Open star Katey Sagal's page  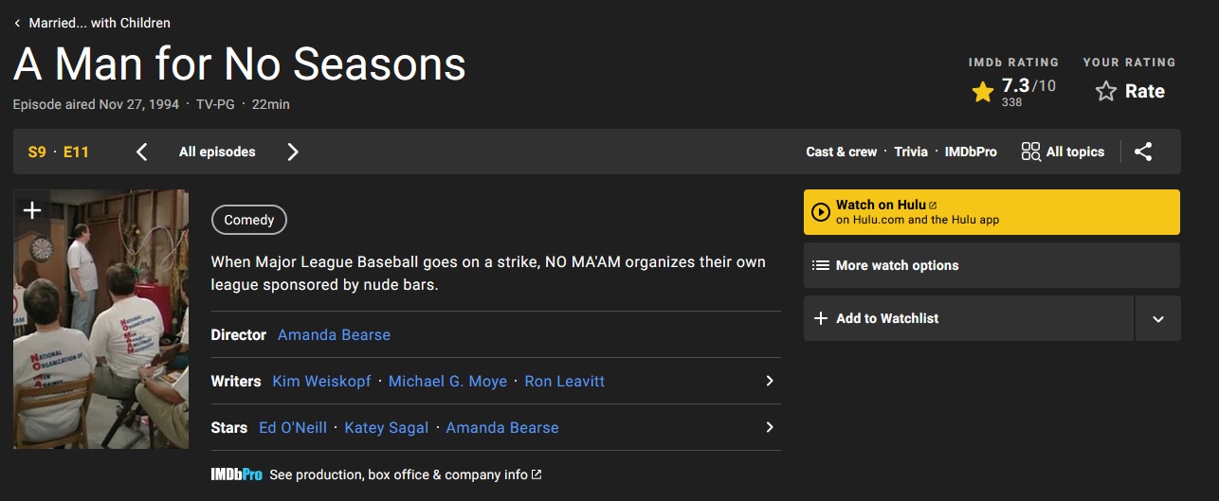[387, 427]
